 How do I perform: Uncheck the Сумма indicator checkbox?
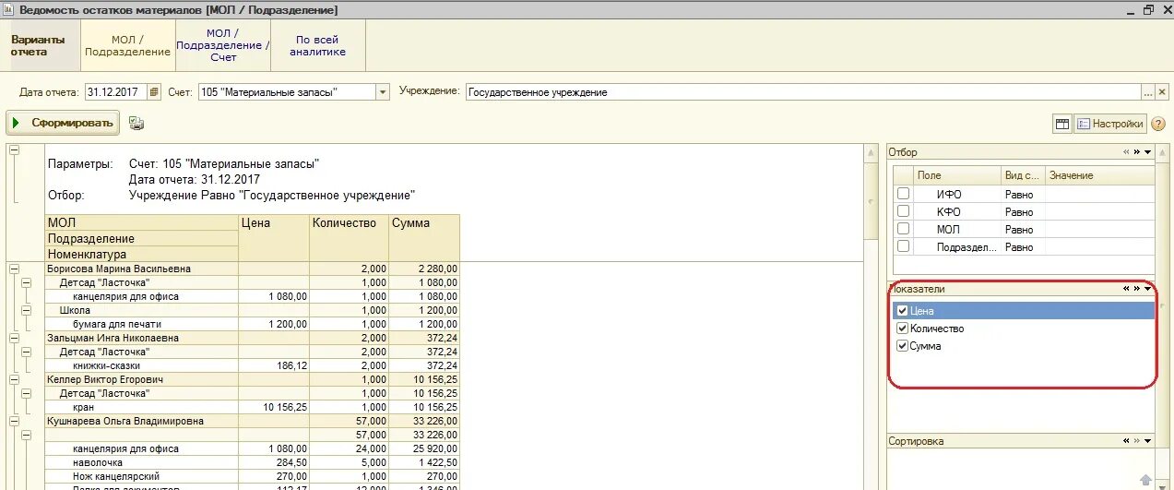[903, 346]
